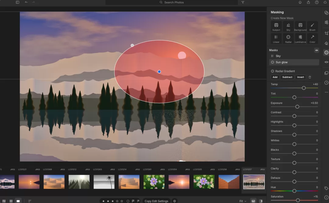
Task: Toggle mask overlay visibility in Masks header
Action: [x=317, y=50]
